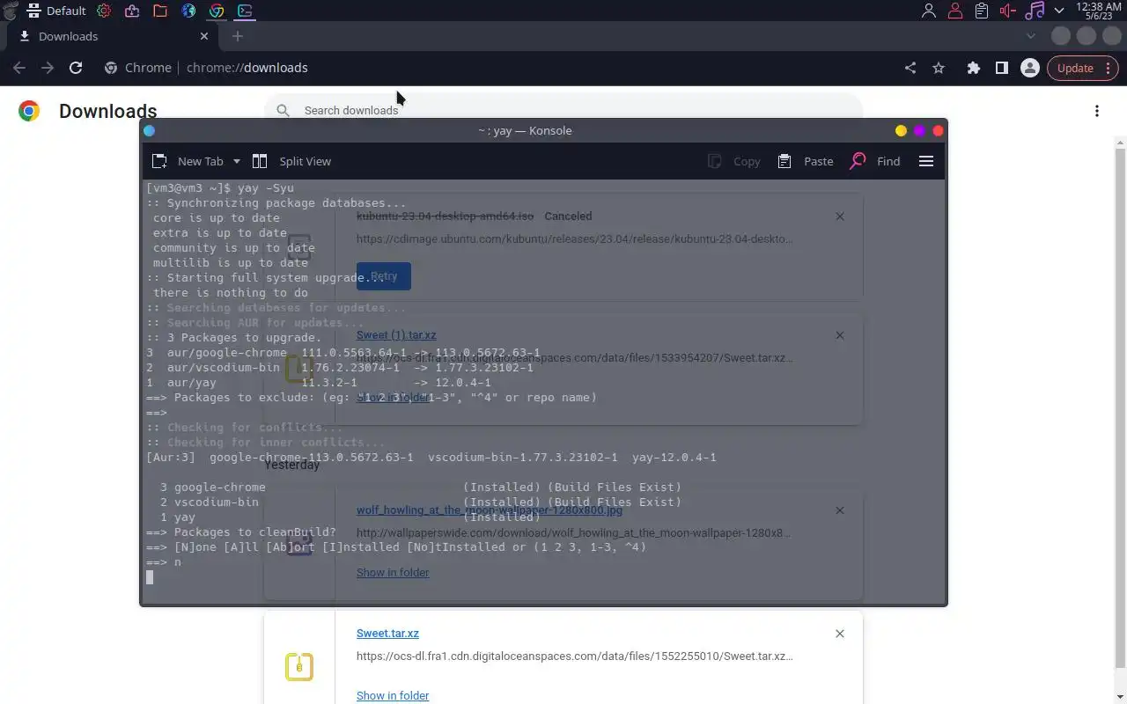Viewport: 1127px width, 704px height.
Task: Open the clock showing 12:38 AM
Action: [x=1098, y=11]
